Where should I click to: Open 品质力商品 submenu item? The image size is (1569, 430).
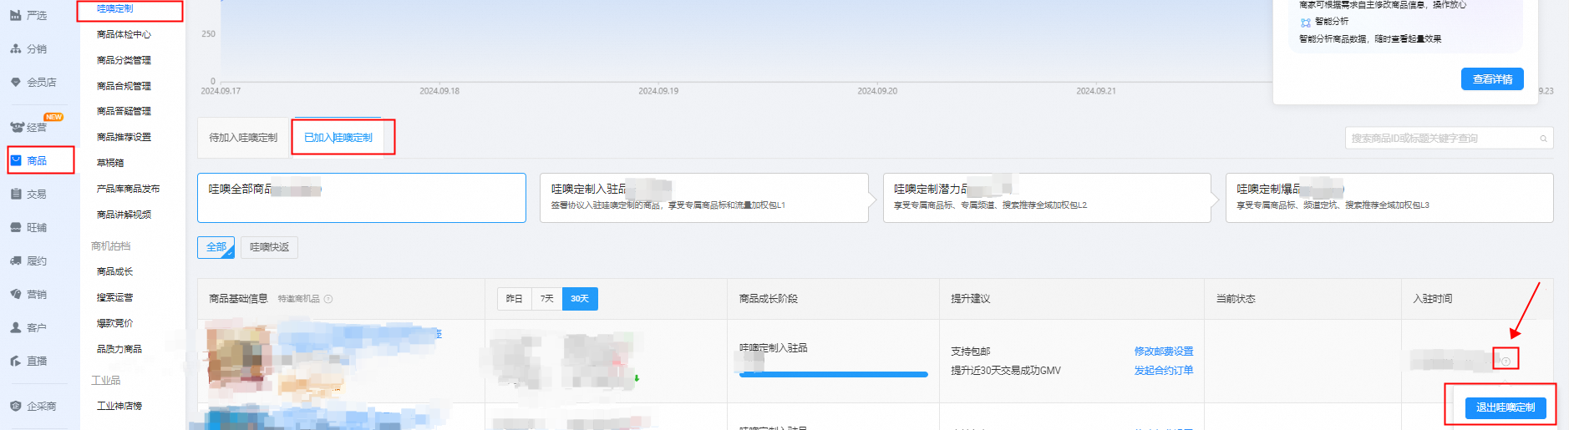point(119,349)
